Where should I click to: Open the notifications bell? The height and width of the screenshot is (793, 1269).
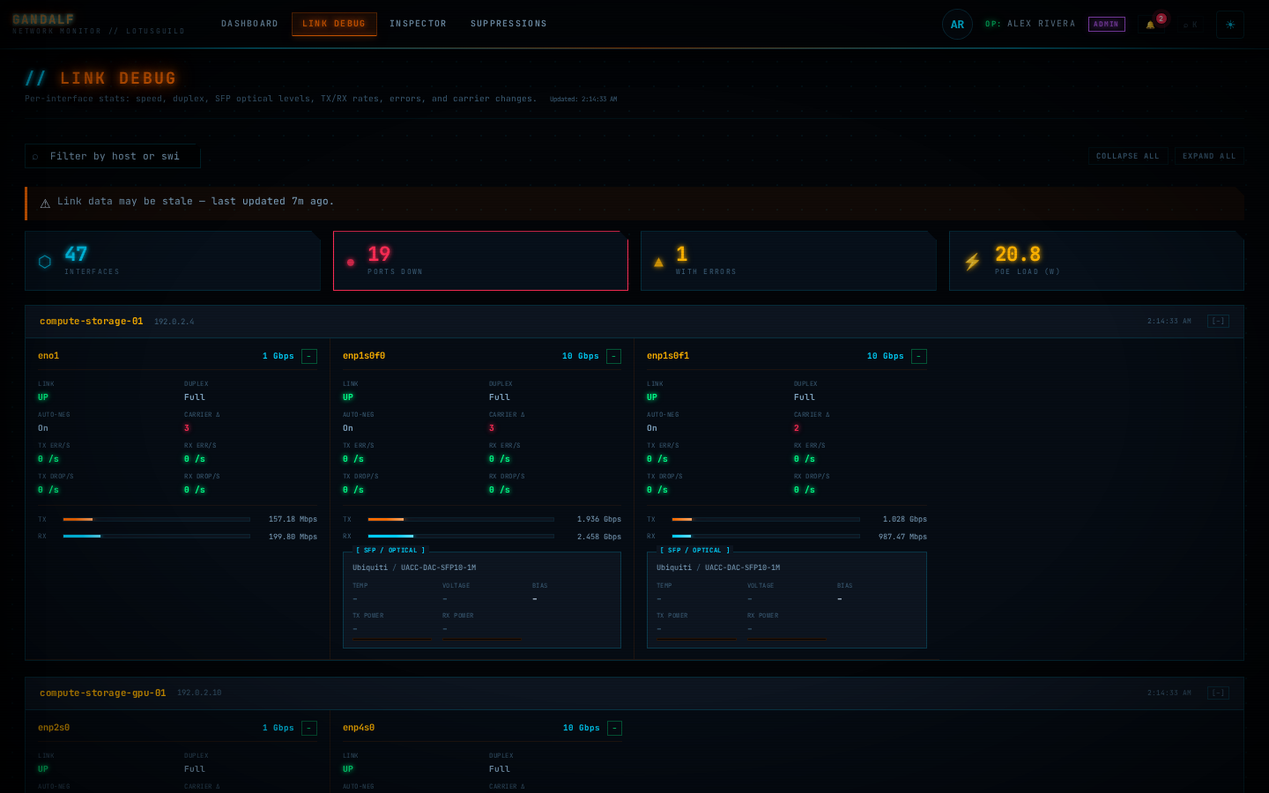[x=1150, y=25]
